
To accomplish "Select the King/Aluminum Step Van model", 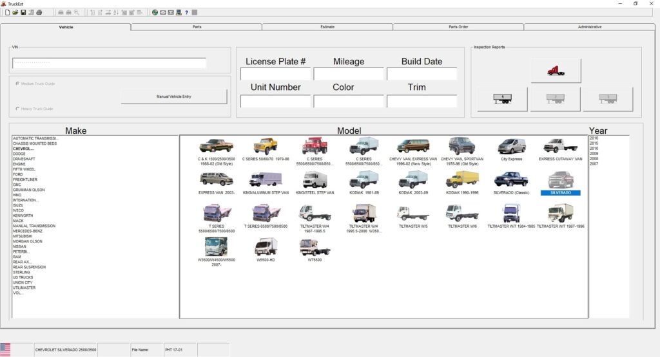I will coord(266,183).
